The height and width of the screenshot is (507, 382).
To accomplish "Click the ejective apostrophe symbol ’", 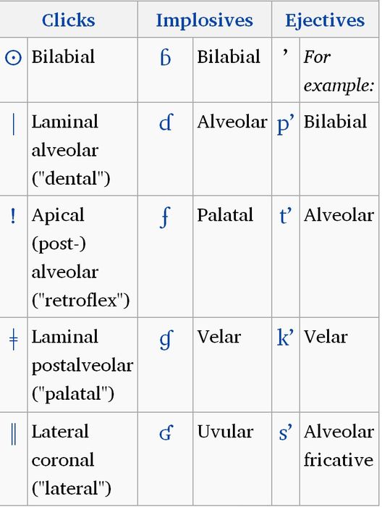I will 285,54.
